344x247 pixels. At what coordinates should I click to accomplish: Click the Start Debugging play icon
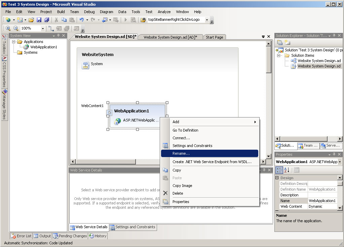coord(126,20)
